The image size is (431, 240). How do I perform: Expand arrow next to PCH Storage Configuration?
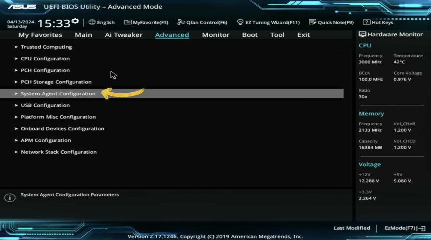tap(16, 82)
